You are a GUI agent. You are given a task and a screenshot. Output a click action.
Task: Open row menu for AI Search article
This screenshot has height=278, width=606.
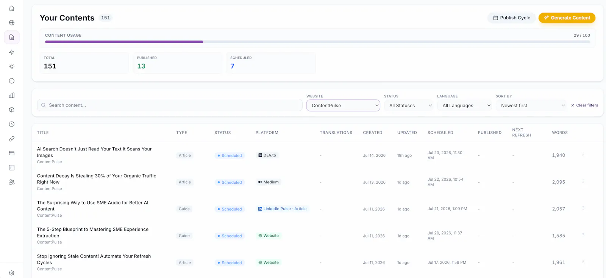coord(583,155)
